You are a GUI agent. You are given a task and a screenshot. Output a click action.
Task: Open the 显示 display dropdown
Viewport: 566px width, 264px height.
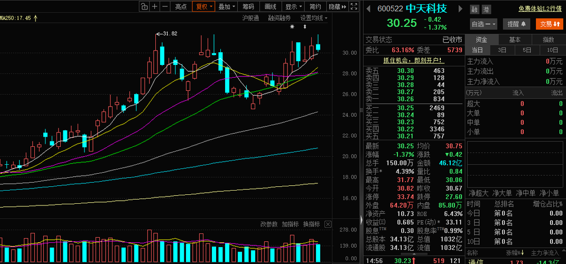coord(293,6)
